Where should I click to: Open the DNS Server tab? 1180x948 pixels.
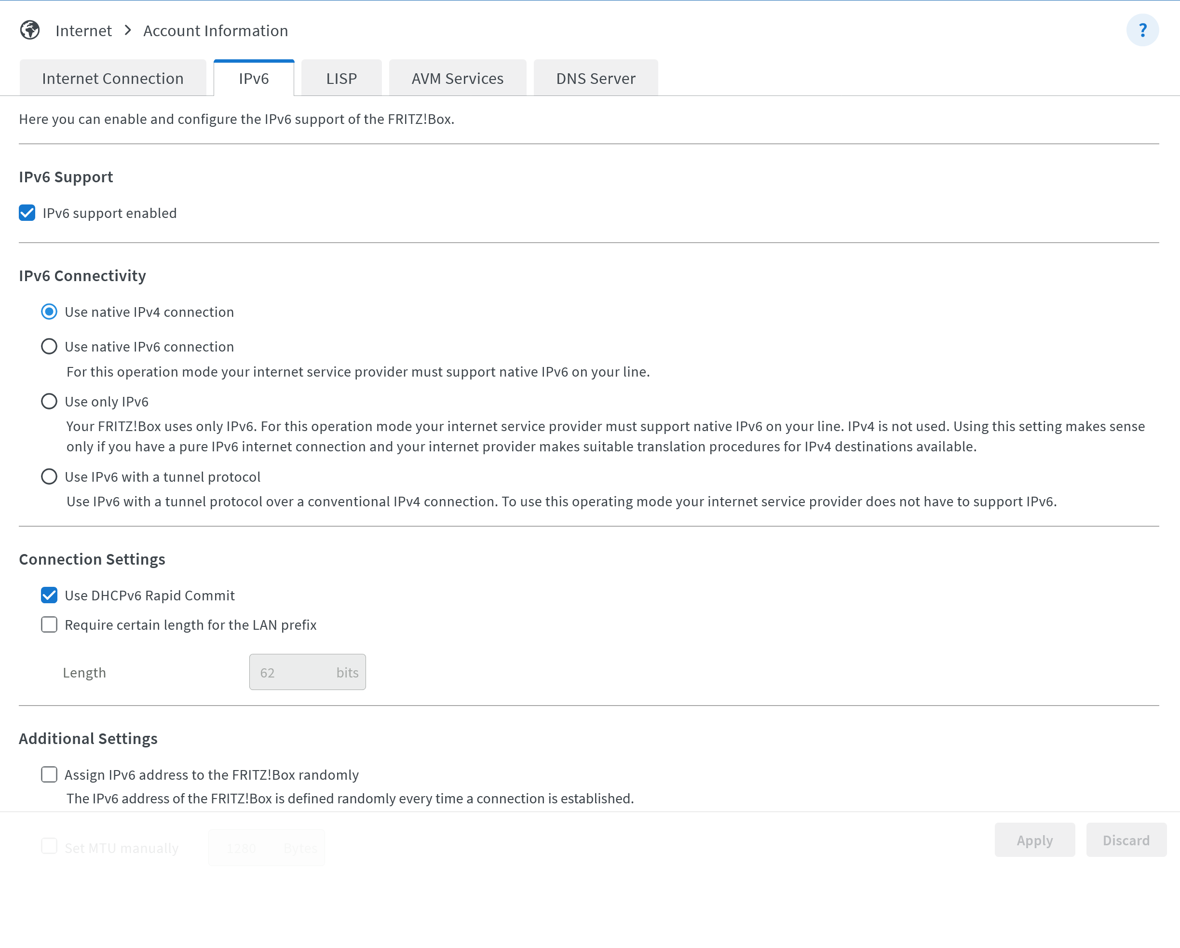(596, 78)
